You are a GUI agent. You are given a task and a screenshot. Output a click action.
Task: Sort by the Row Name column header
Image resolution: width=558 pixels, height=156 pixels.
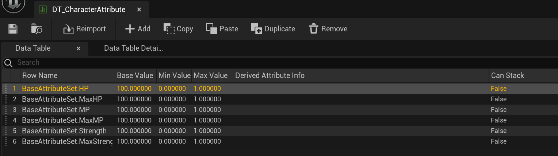click(x=40, y=75)
